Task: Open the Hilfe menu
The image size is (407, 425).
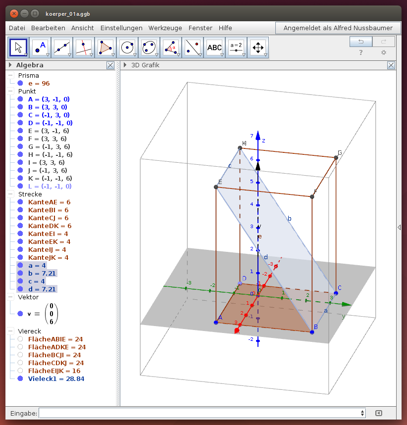Action: tap(225, 28)
